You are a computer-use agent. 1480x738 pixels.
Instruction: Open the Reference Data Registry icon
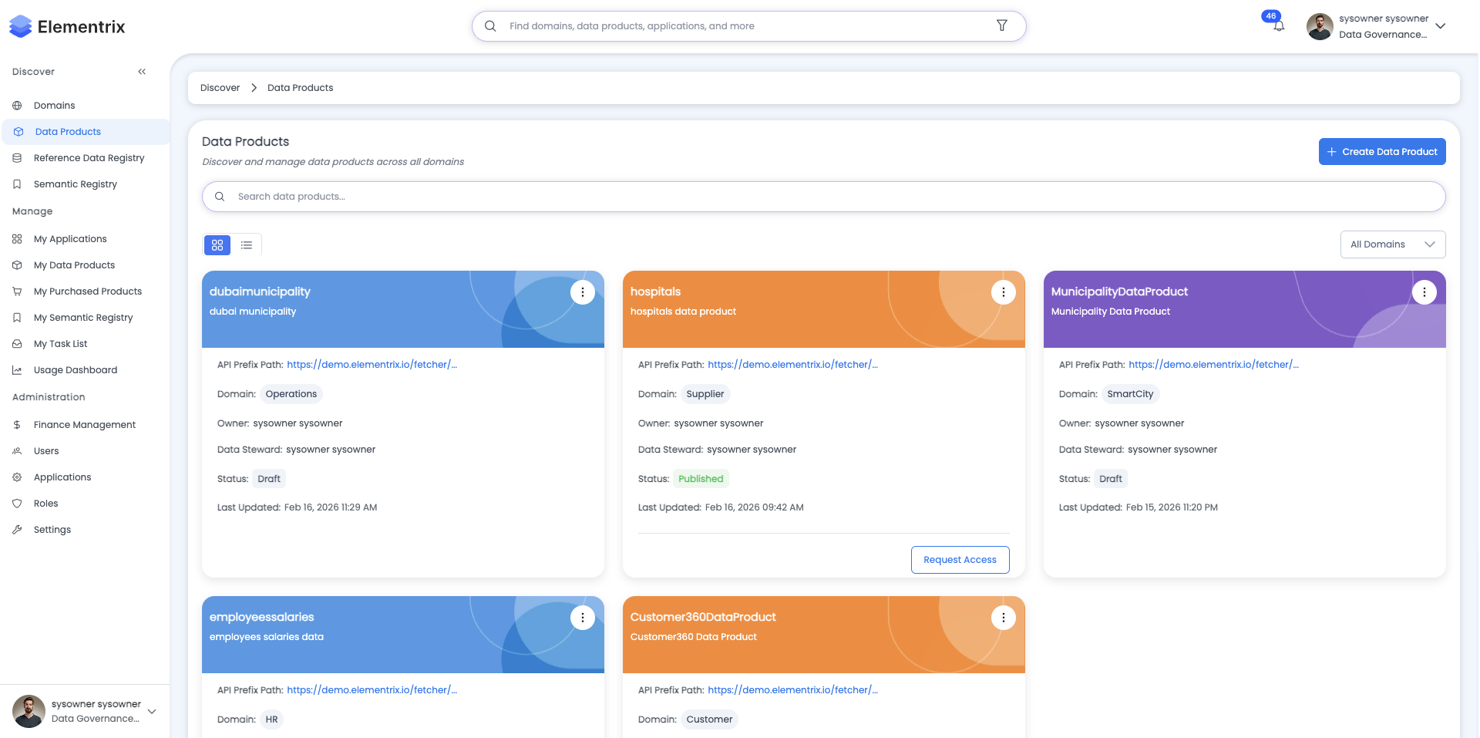click(17, 157)
